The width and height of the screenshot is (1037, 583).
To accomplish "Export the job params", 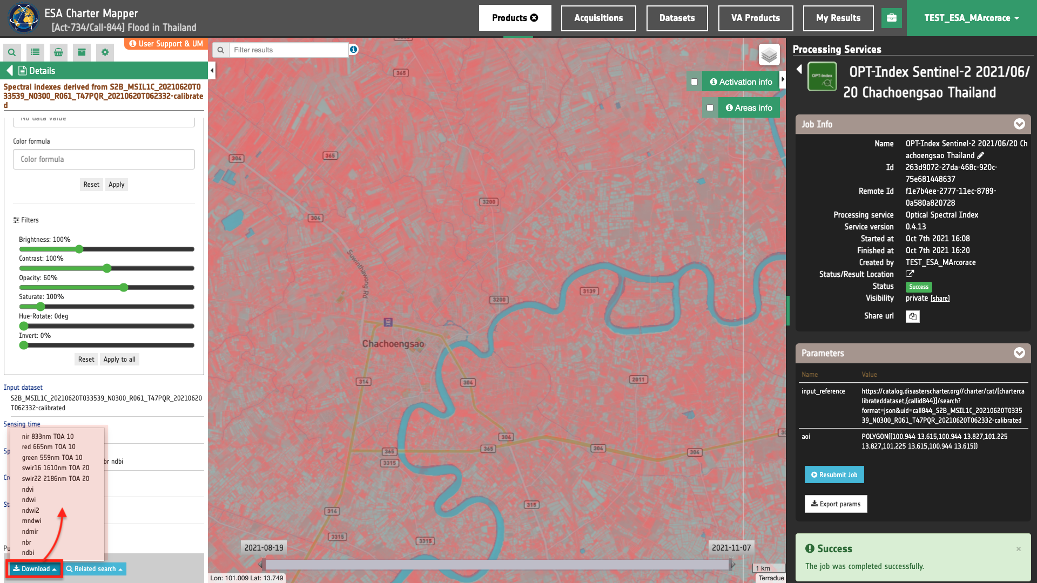I will [x=836, y=504].
